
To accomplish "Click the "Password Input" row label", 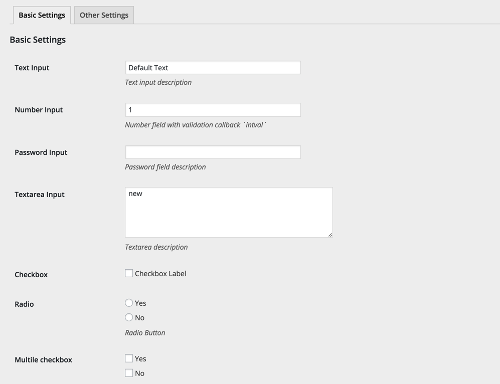I will [41, 152].
